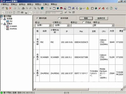Screen dimensions: 126x94
Task: Click the TOSHIBA Portable PC cell
Action: pos(94,73)
